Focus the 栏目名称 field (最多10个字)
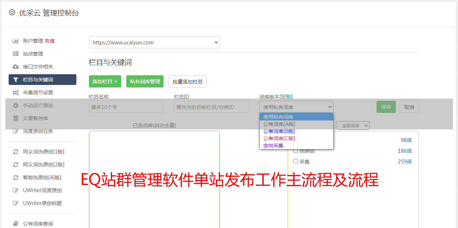The width and height of the screenshot is (458, 228). coord(126,107)
